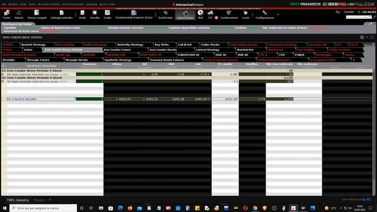Open File Explorer in taskbar
This screenshot has height=212, width=377.
tap(101, 208)
